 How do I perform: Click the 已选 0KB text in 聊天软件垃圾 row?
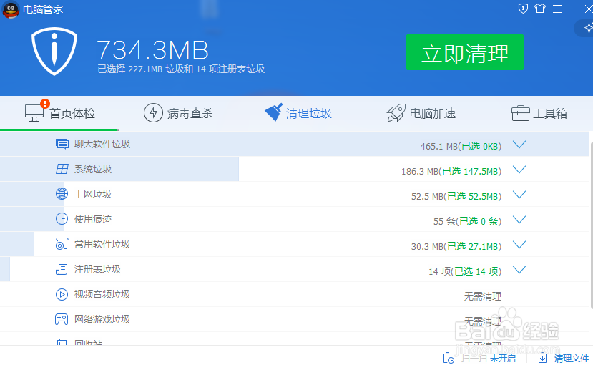click(x=480, y=147)
